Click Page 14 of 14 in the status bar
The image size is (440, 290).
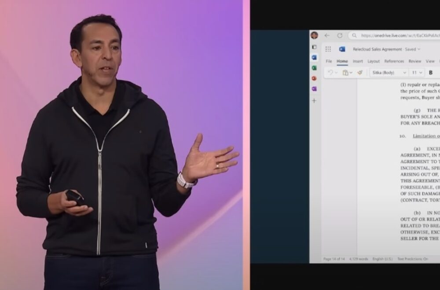coord(334,259)
